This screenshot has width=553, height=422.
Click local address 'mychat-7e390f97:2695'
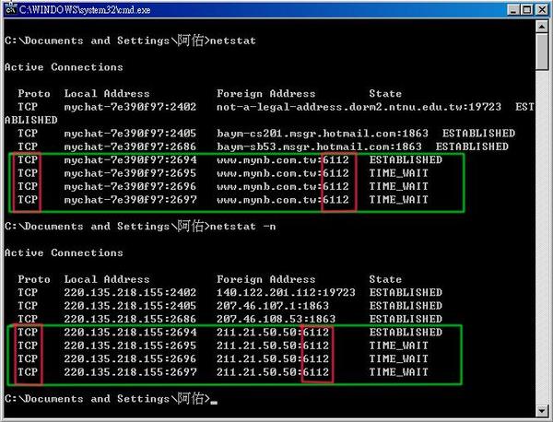(130, 173)
